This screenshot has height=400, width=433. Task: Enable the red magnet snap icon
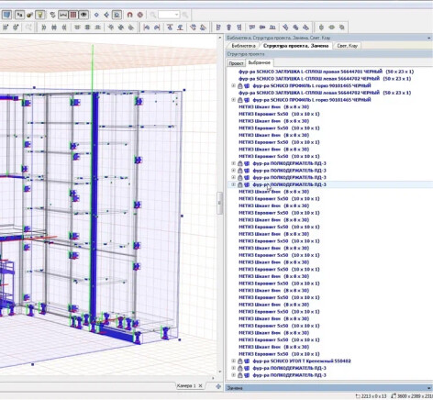(130, 15)
